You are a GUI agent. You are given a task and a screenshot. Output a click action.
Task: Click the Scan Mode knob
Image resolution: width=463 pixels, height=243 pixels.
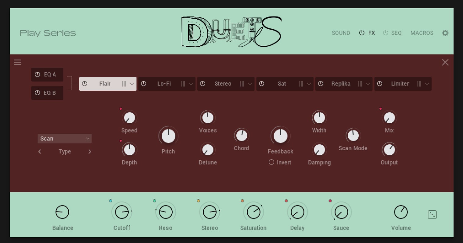pos(353,136)
